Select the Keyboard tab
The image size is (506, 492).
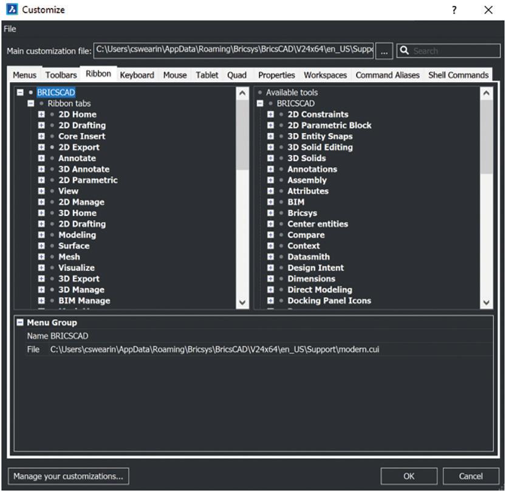click(137, 75)
